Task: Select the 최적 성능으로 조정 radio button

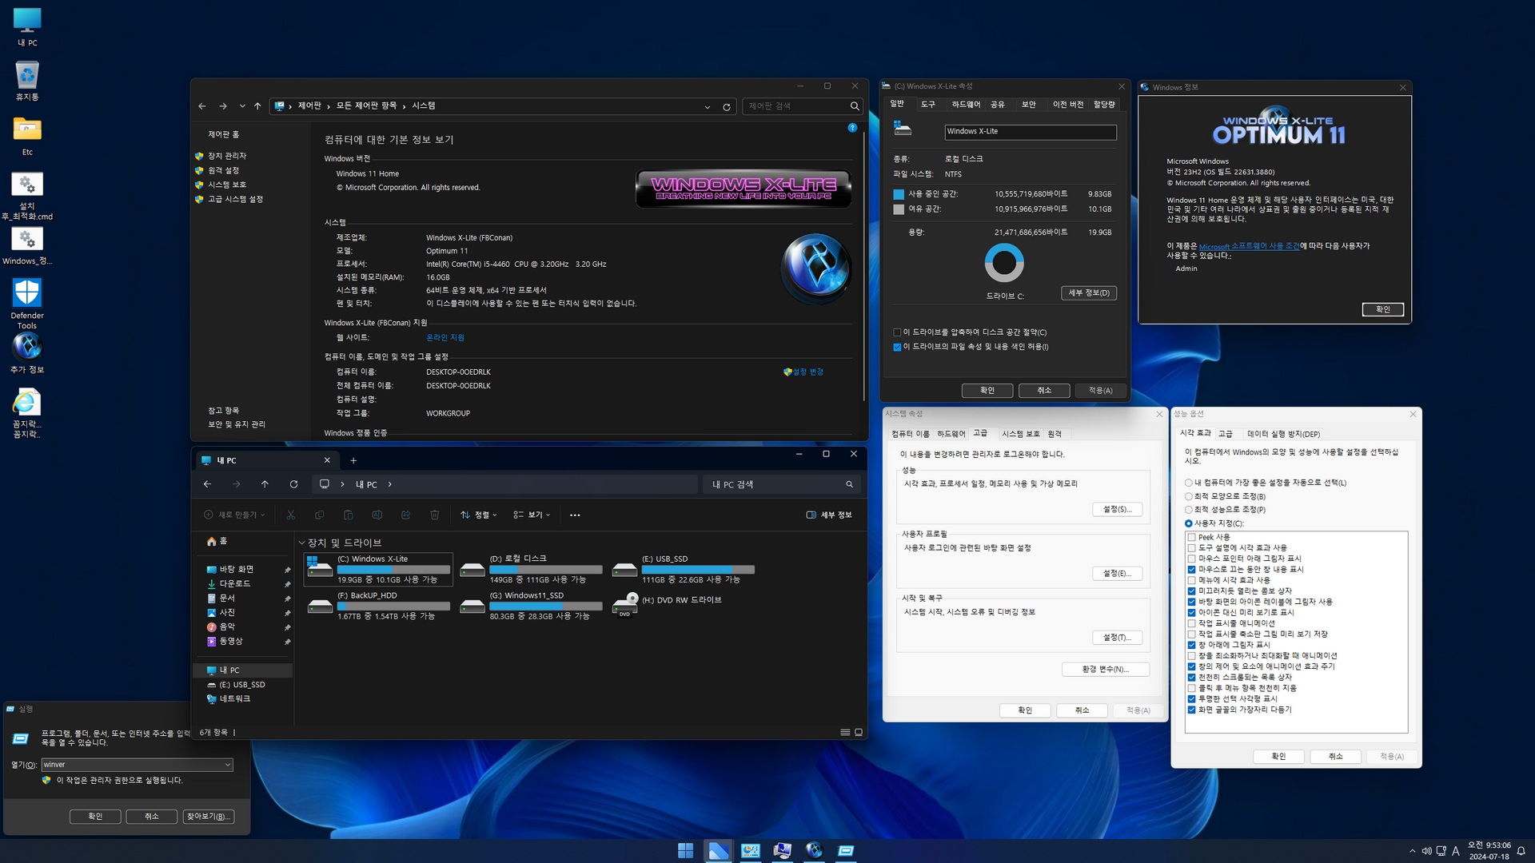Action: tap(1188, 510)
